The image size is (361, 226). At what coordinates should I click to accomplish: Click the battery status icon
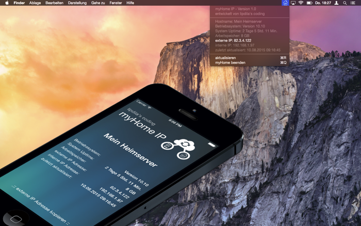[309, 3]
